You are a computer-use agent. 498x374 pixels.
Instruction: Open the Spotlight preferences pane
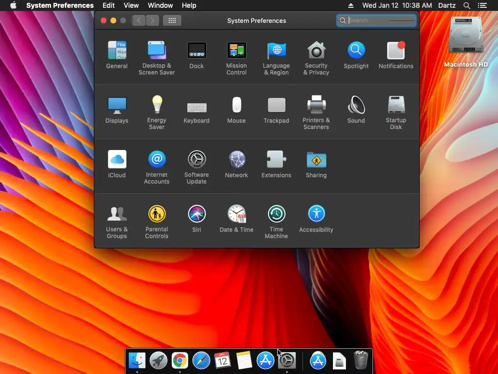point(356,55)
